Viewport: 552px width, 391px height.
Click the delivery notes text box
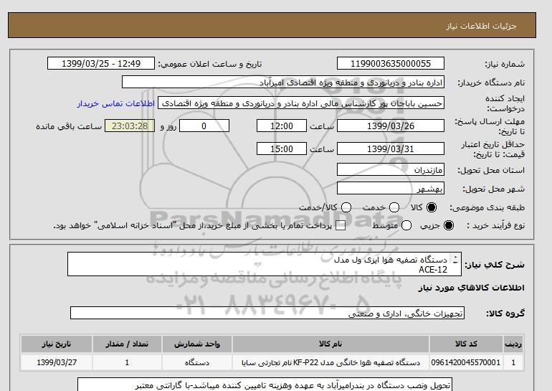265,385
